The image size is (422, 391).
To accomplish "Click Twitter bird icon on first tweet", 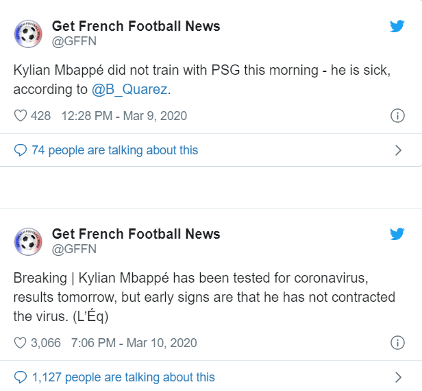I will (x=397, y=27).
